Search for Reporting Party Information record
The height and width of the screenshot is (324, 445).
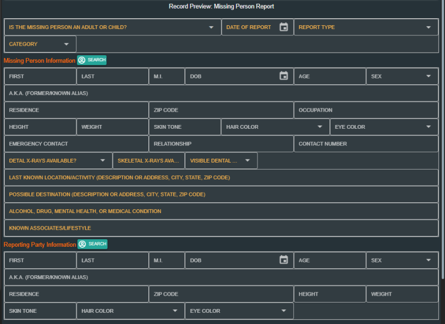[x=92, y=244]
